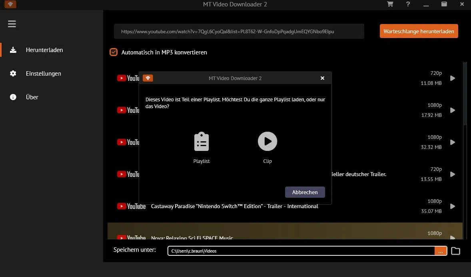Click YouTube logo on the 17.92 MB row

pyautogui.click(x=128, y=110)
